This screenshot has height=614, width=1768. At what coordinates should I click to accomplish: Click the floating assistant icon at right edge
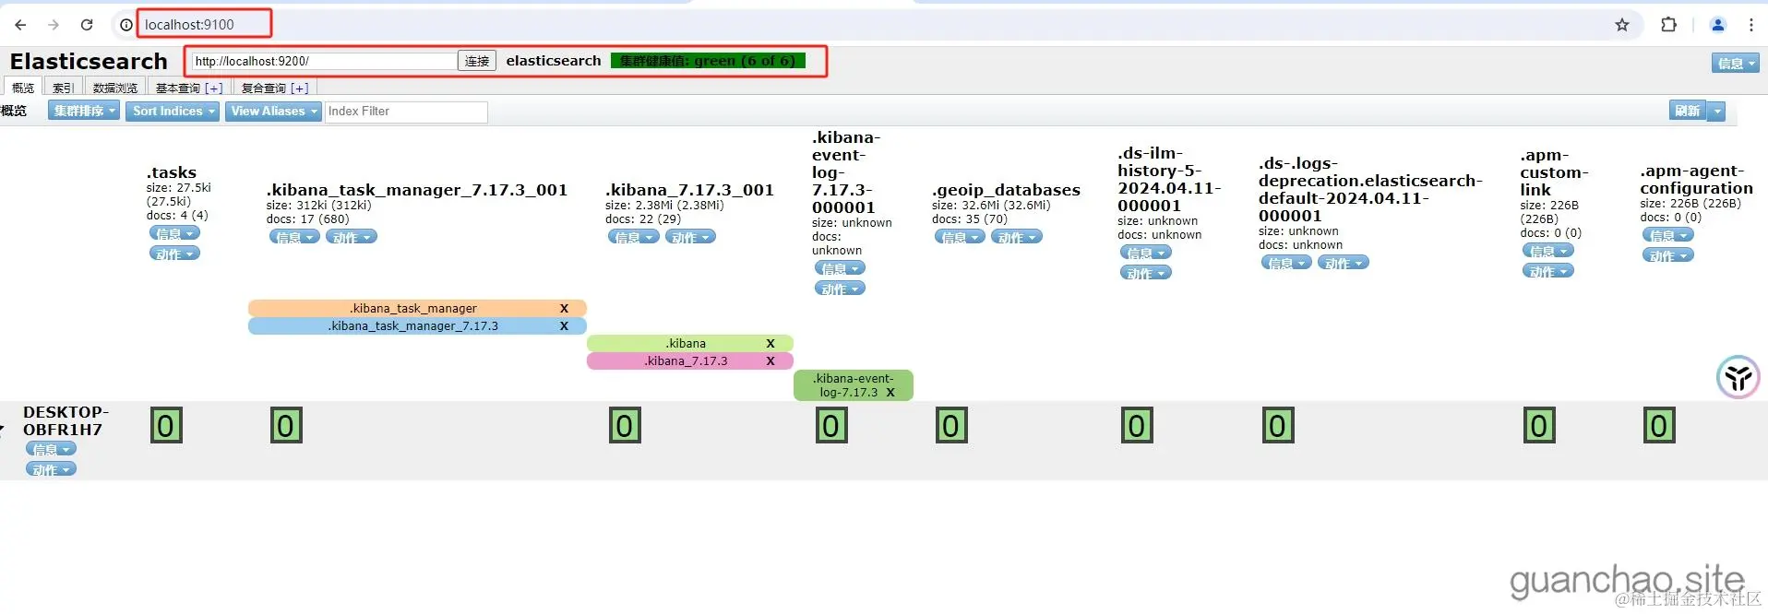[1738, 377]
